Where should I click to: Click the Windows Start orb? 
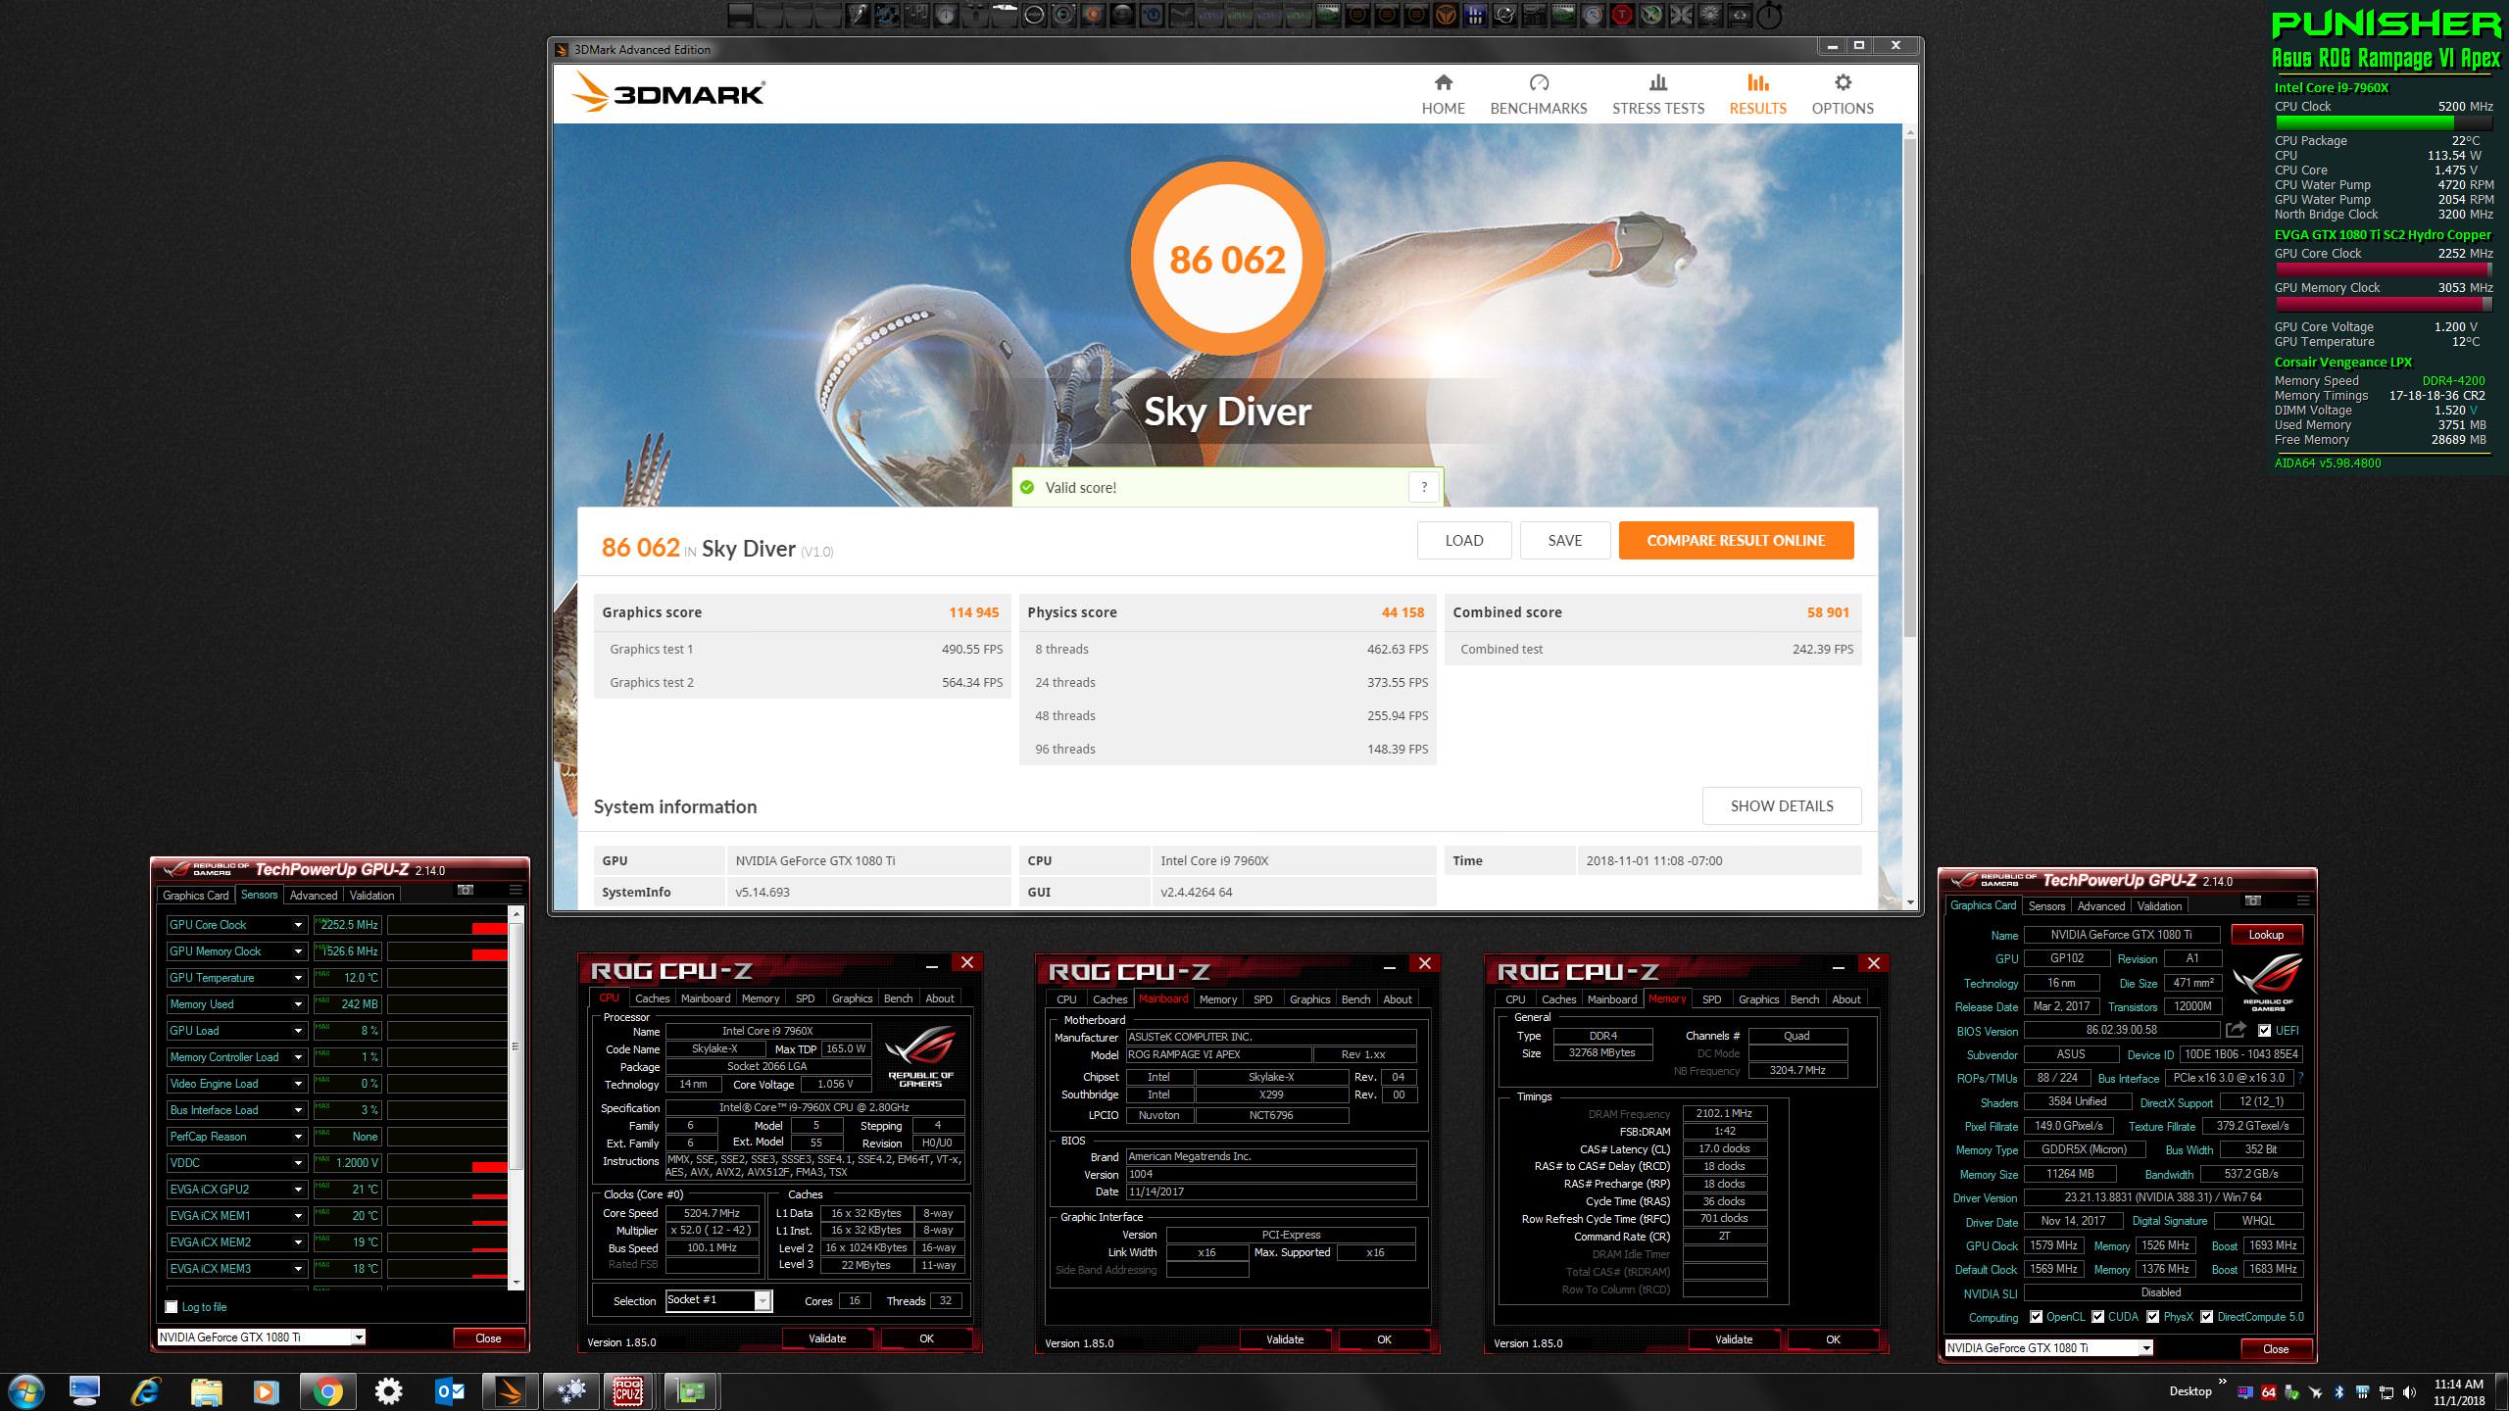click(x=25, y=1391)
